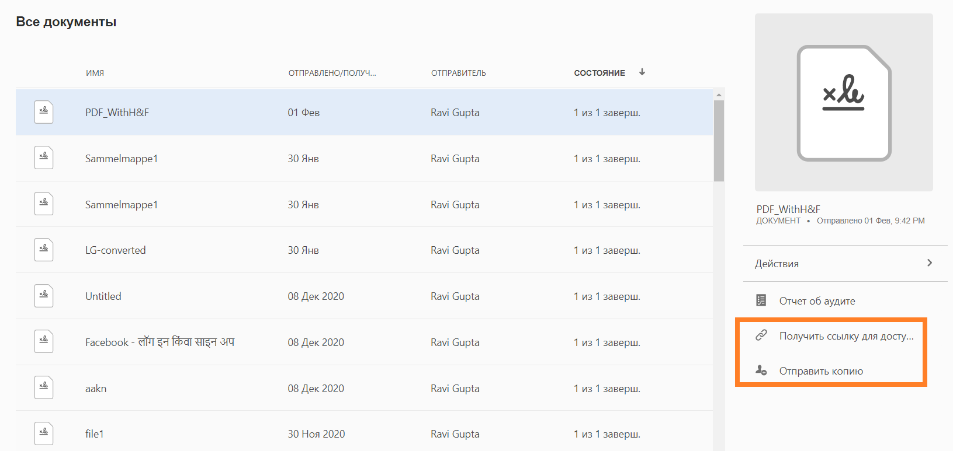The height and width of the screenshot is (451, 953).
Task: Click the chain link share icon
Action: tap(761, 335)
